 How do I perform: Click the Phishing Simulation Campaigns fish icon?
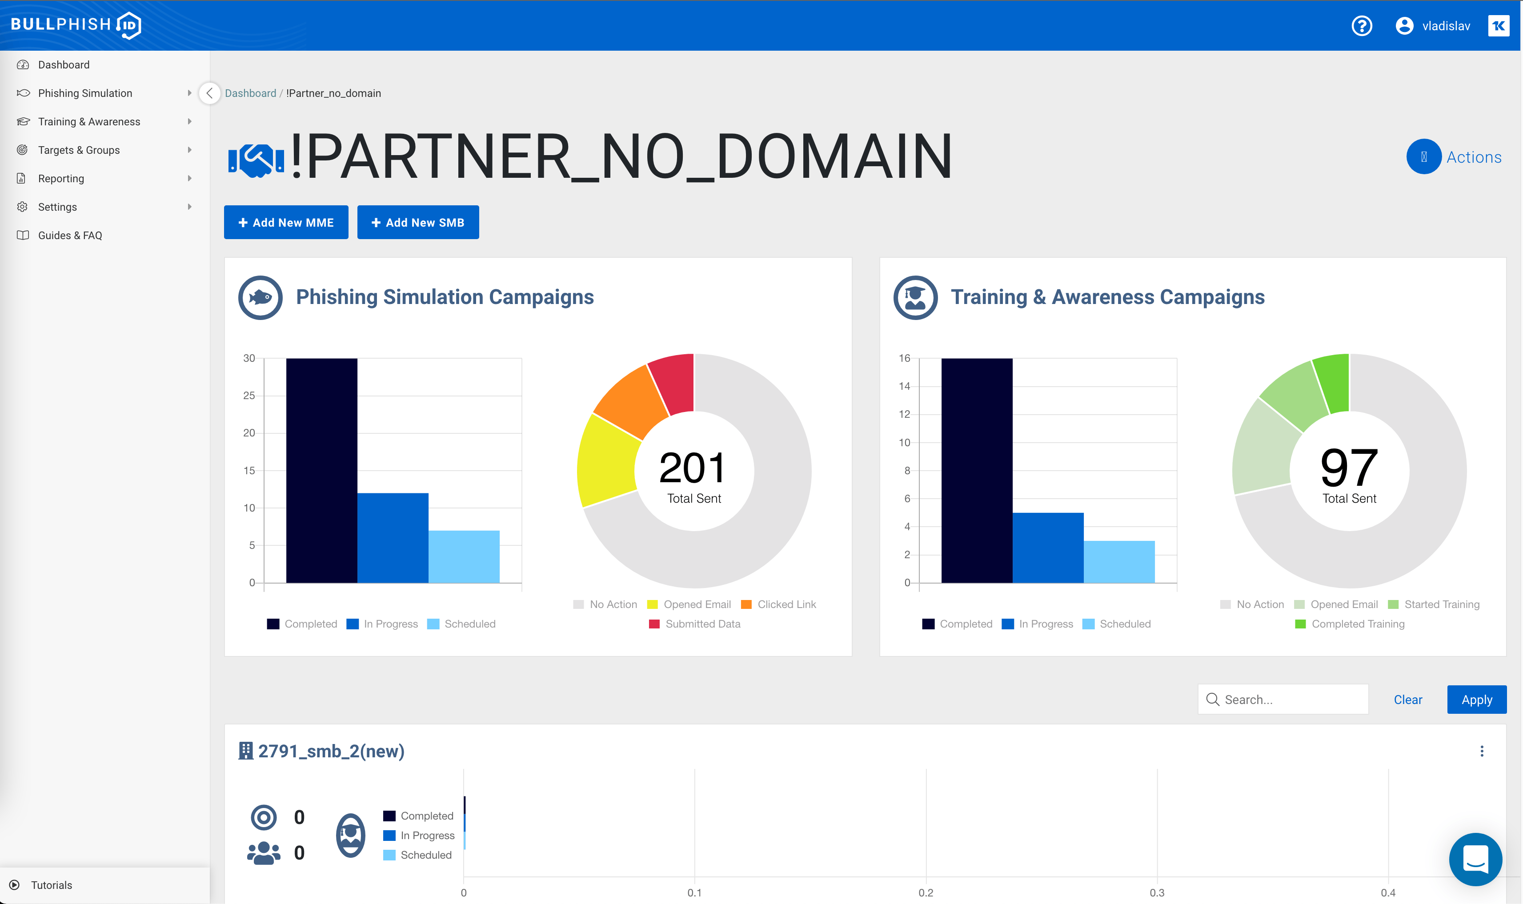coord(260,297)
